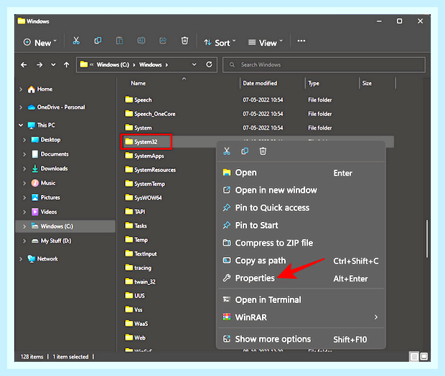
Task: Select Downloads in the navigation pane
Action: click(x=54, y=168)
